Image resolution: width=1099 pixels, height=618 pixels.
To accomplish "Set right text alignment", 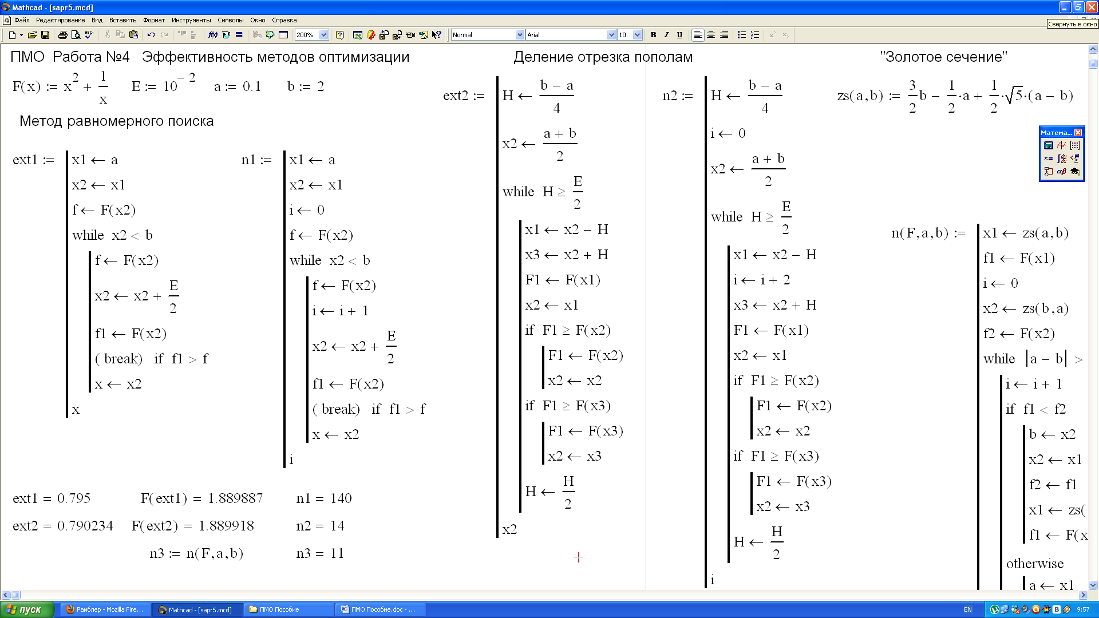I will [x=724, y=35].
